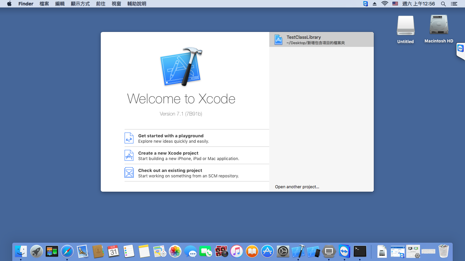
Task: Click minimized keyboard viewer in Dock
Action: click(x=428, y=251)
